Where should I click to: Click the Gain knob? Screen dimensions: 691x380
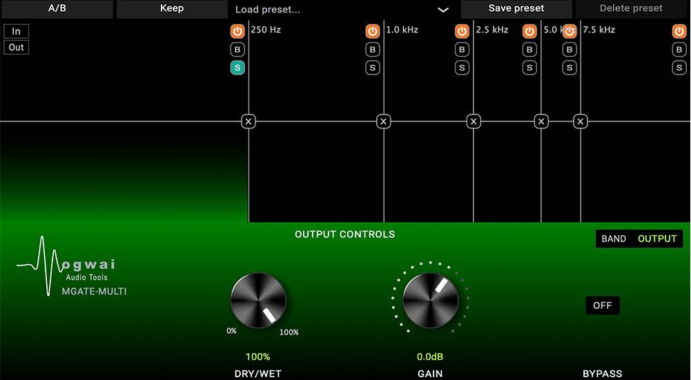pos(430,300)
